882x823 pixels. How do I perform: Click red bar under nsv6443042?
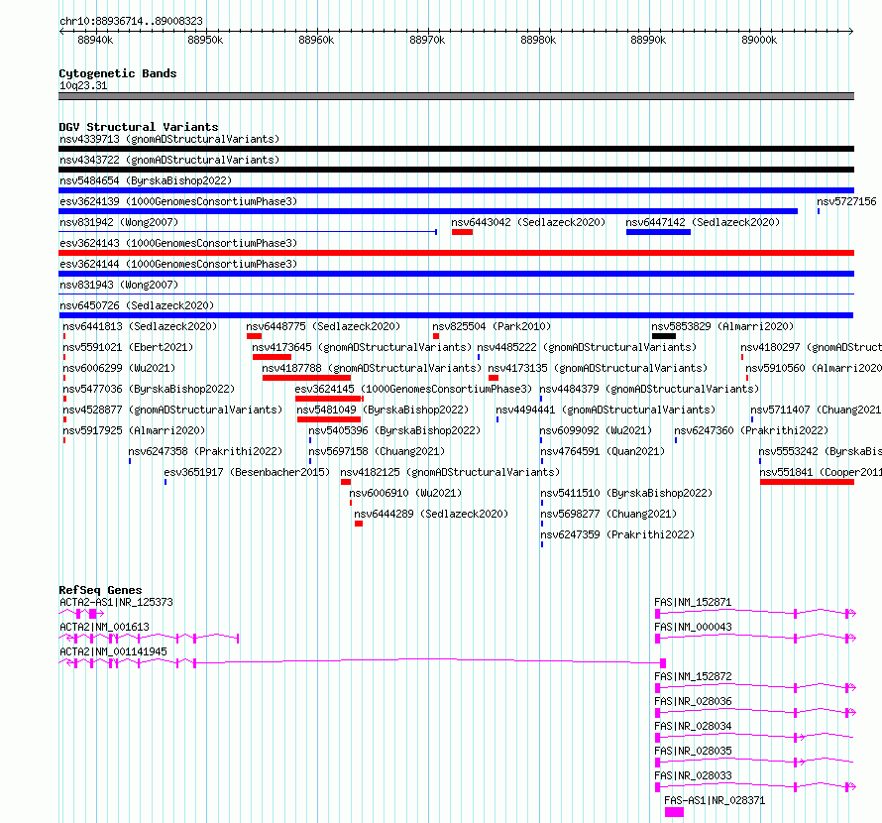point(462,232)
